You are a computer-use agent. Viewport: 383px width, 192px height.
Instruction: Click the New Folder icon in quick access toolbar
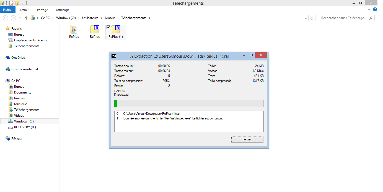coord(17,3)
